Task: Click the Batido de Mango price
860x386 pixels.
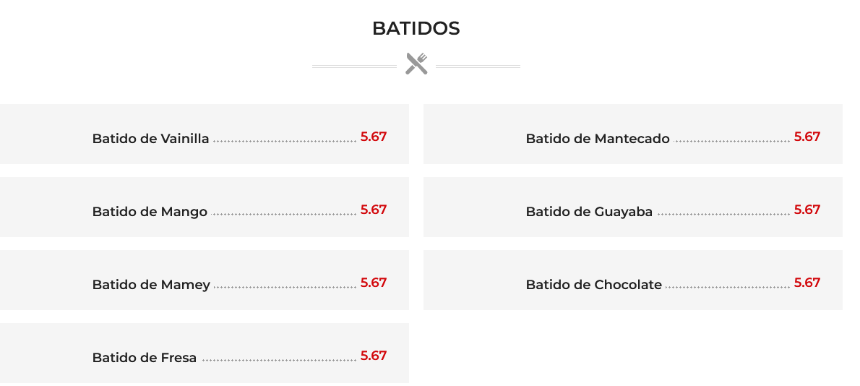Action: point(374,210)
